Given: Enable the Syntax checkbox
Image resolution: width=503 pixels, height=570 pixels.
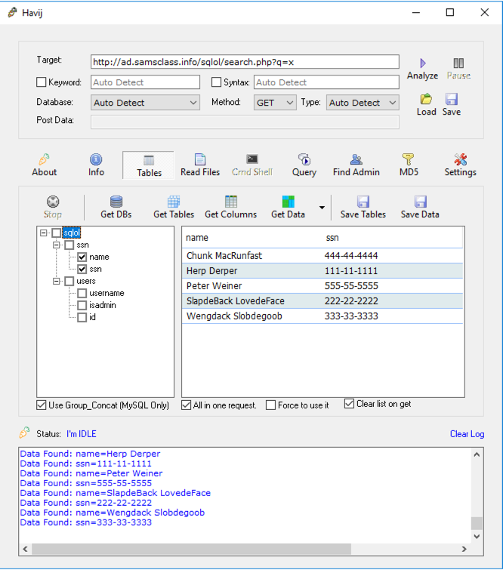Looking at the screenshot, I should (x=216, y=82).
